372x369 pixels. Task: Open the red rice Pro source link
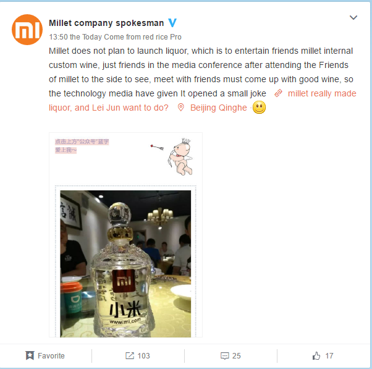point(162,37)
